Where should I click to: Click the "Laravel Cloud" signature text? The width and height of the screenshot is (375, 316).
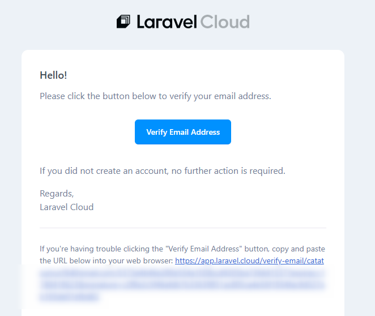(66, 207)
